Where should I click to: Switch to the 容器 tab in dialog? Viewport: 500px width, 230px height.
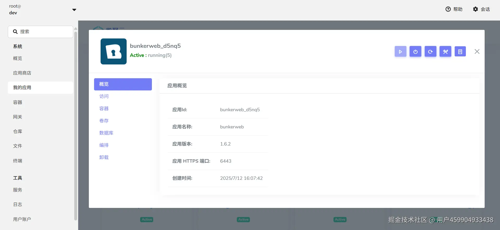tap(123, 109)
